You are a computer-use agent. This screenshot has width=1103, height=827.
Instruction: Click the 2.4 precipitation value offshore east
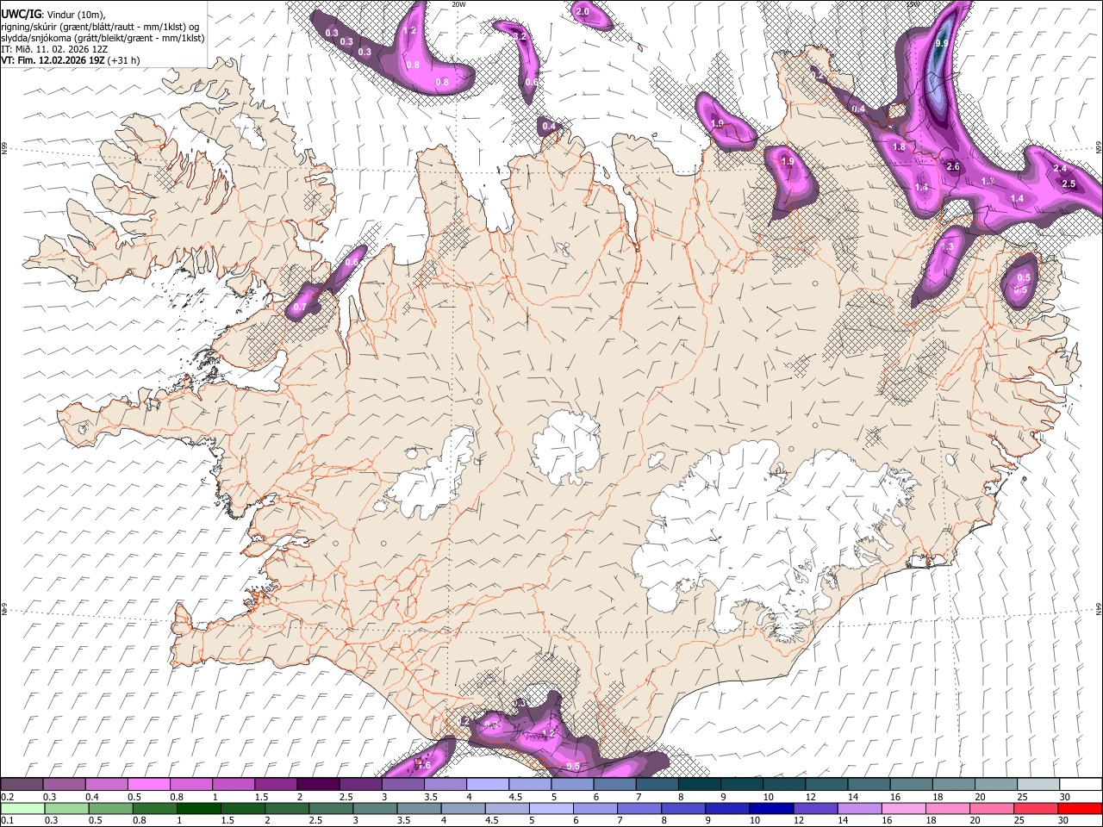[1060, 169]
